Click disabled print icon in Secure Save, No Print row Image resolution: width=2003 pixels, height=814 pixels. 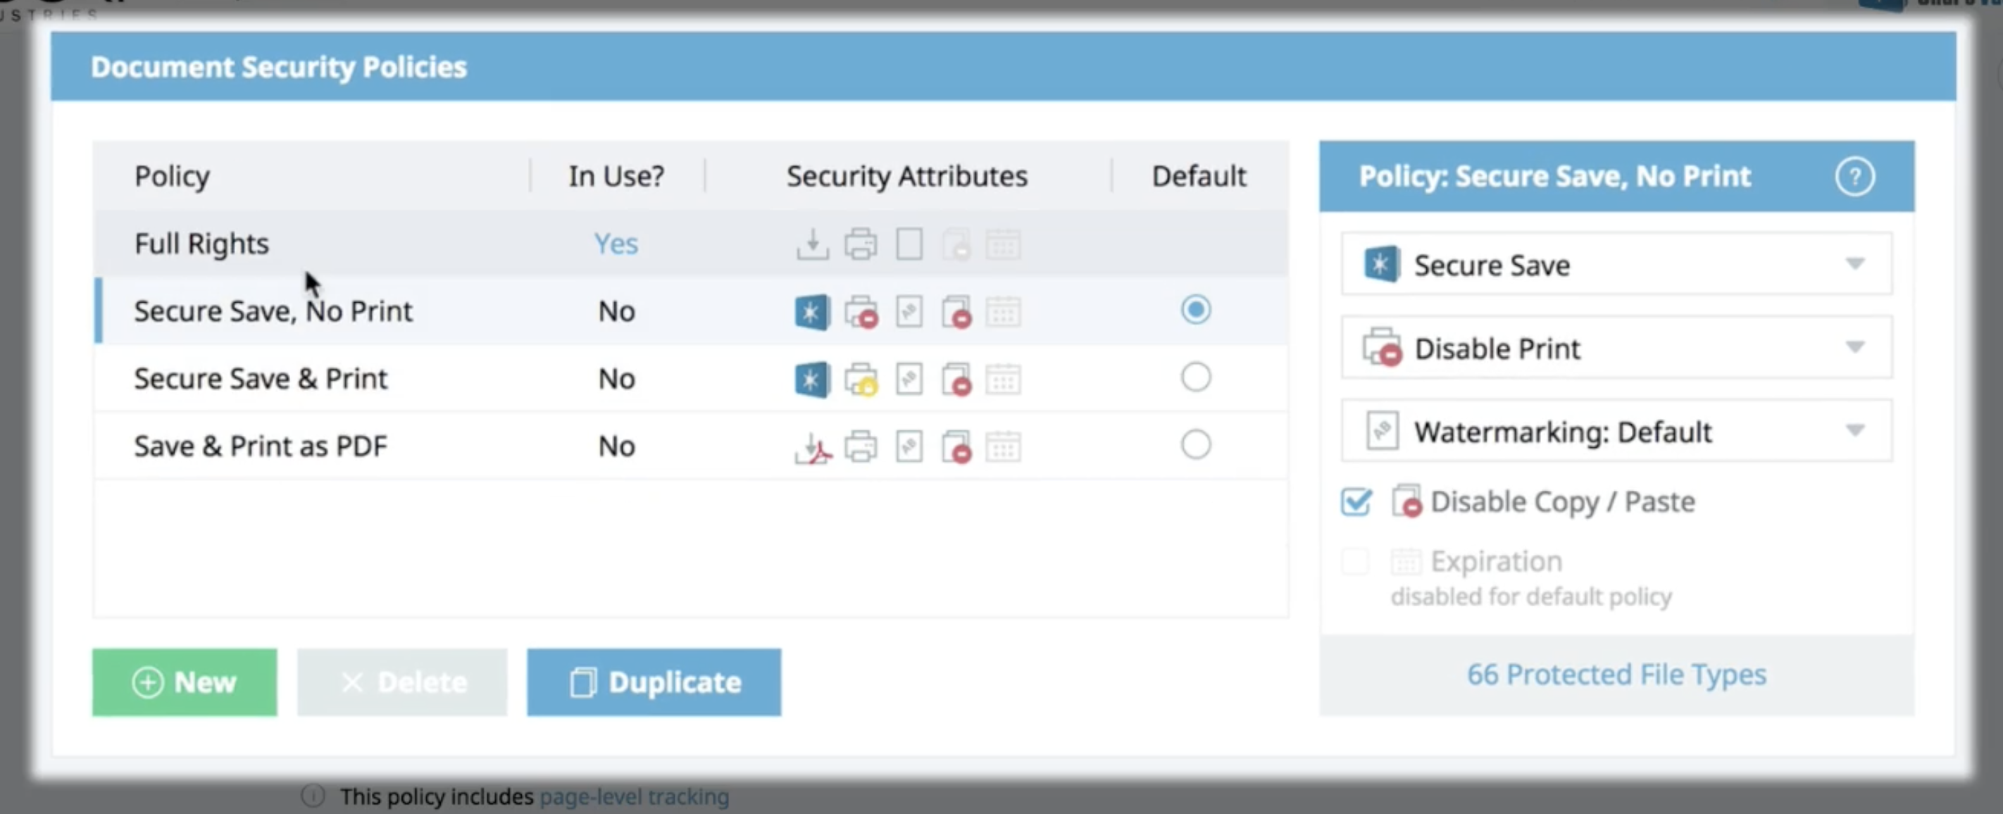click(861, 312)
